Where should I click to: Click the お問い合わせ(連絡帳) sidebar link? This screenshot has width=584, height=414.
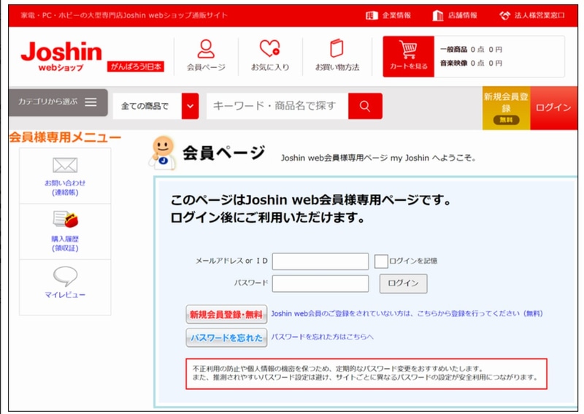click(65, 188)
